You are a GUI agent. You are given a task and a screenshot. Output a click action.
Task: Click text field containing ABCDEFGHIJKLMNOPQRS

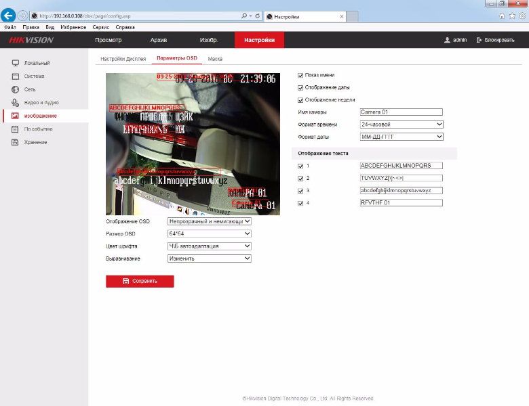pos(401,166)
